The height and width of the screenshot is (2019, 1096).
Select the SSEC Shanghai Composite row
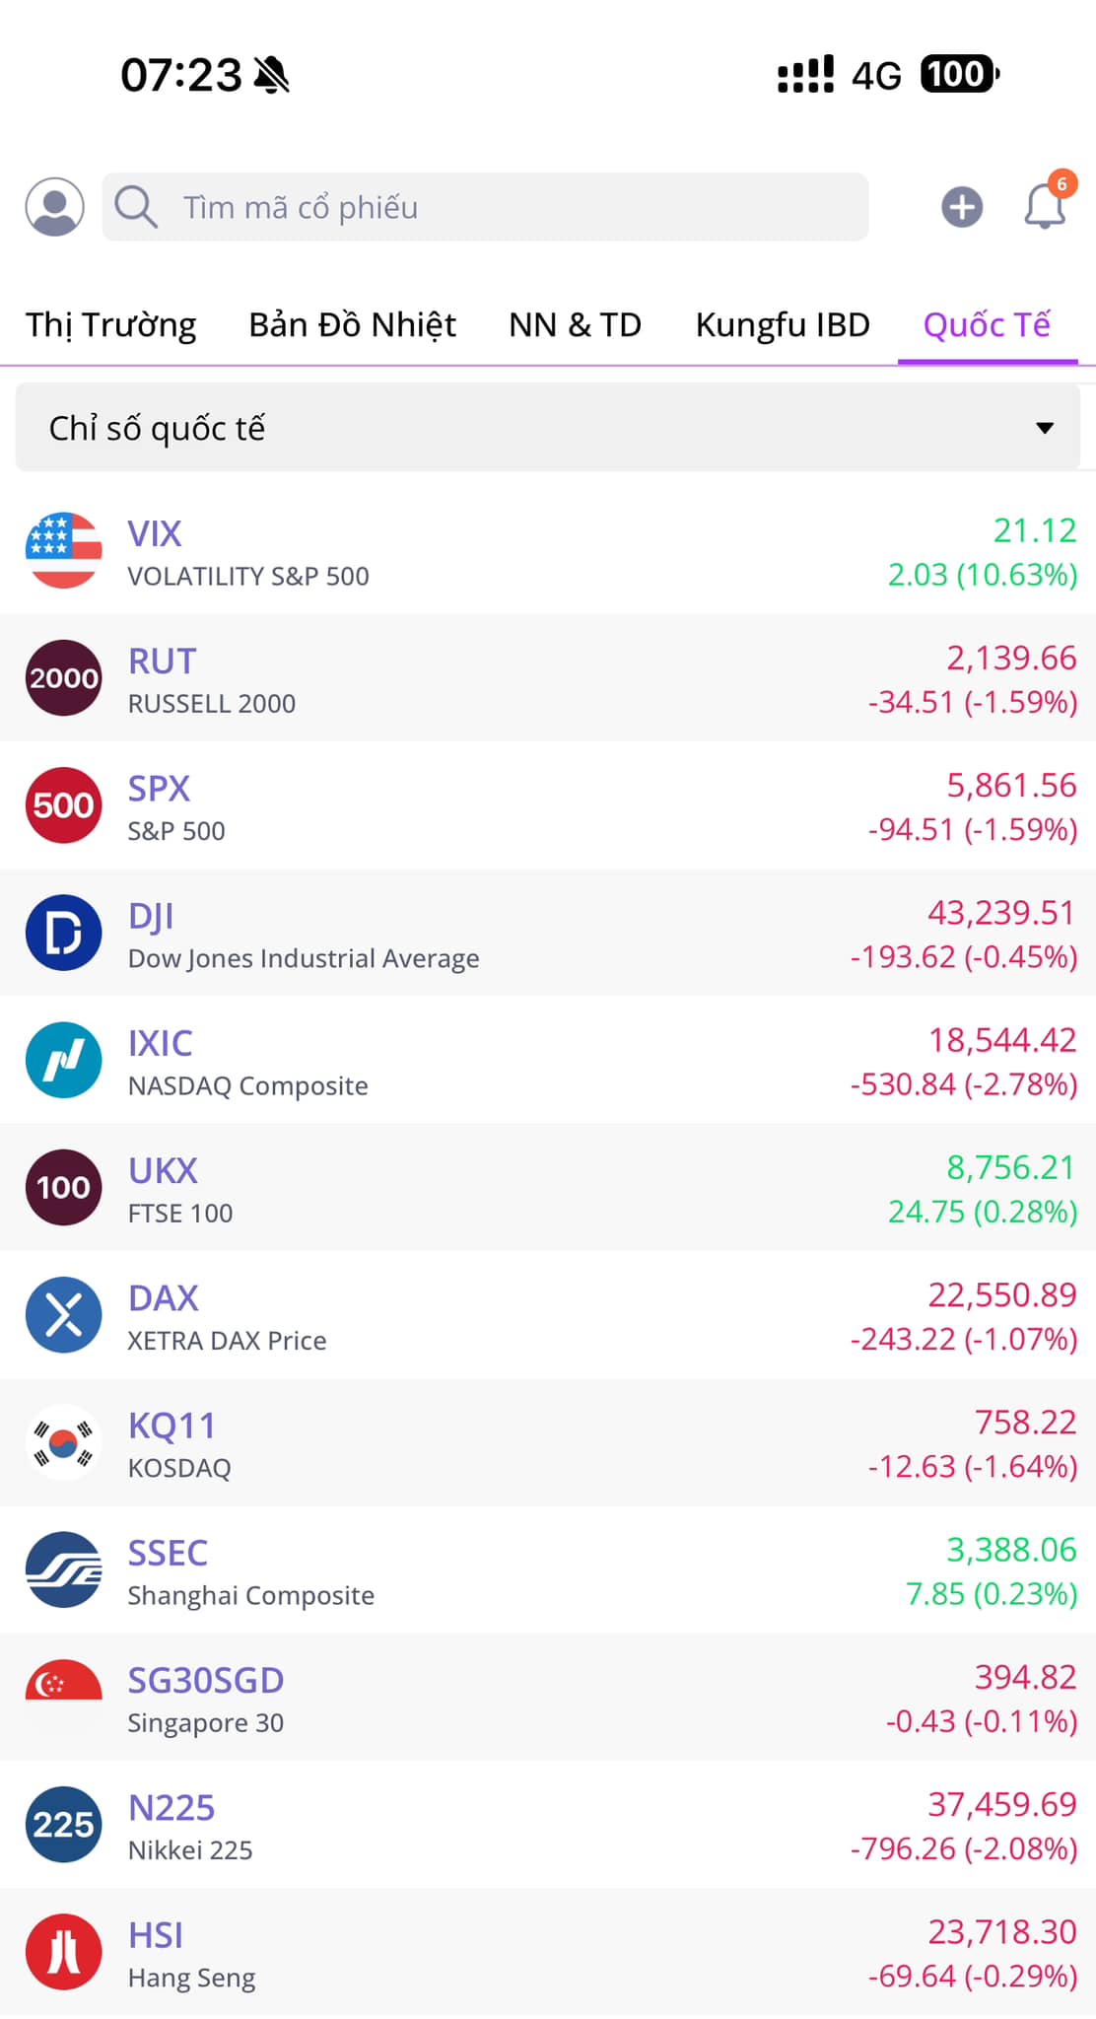(x=547, y=1570)
